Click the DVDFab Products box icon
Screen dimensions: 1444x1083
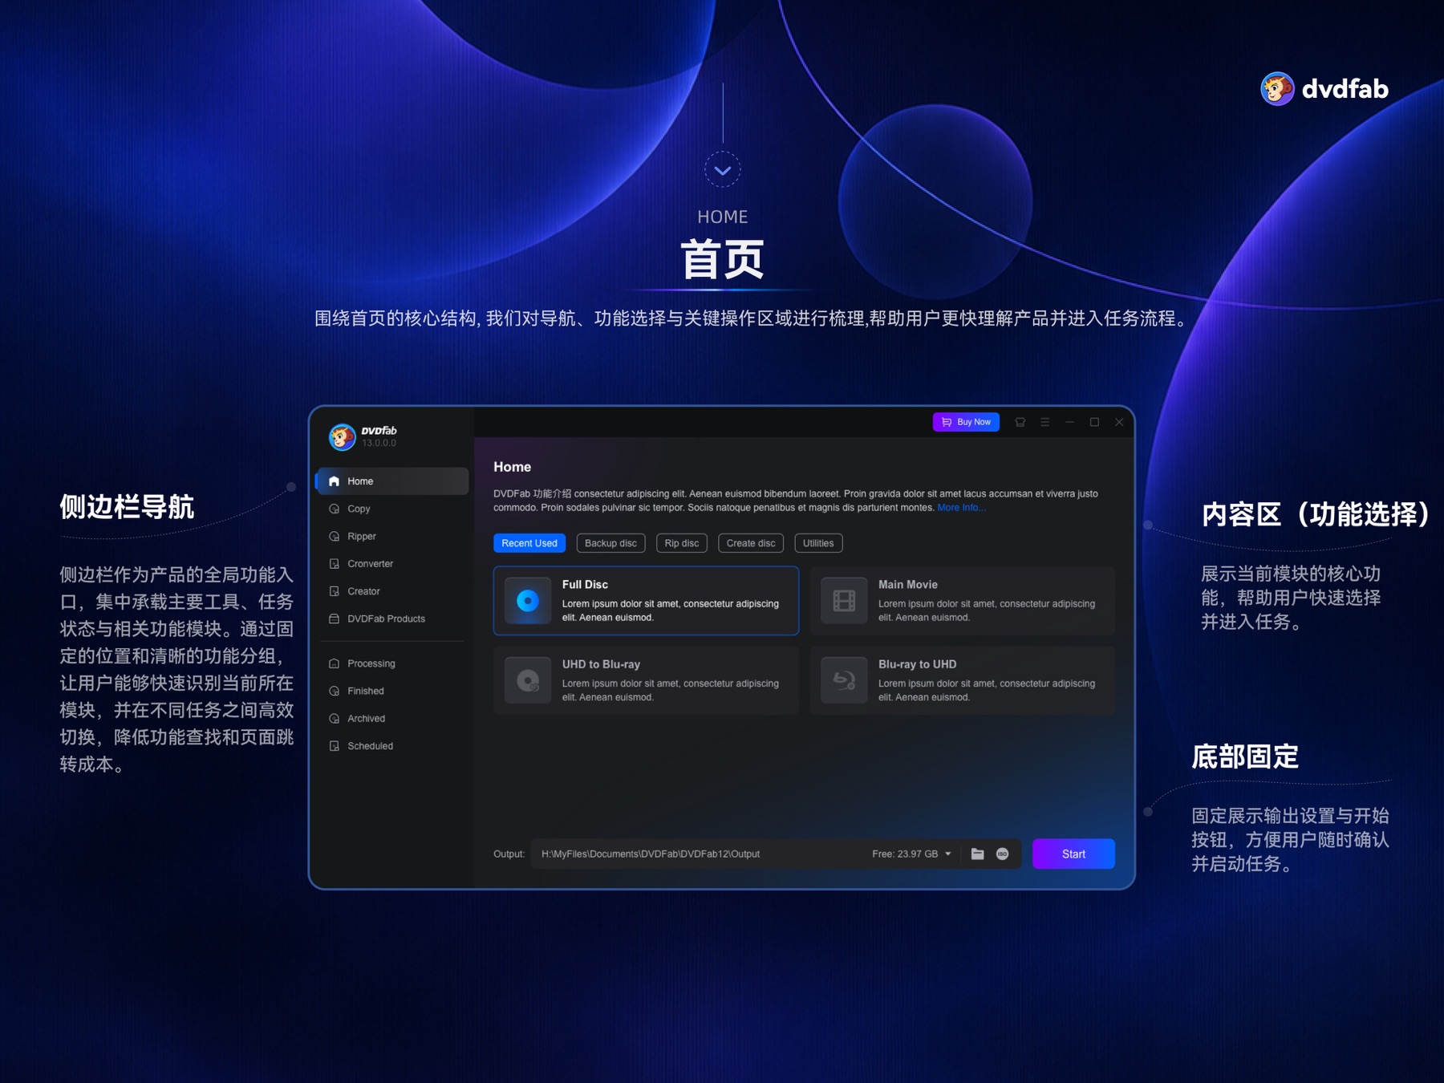[335, 619]
